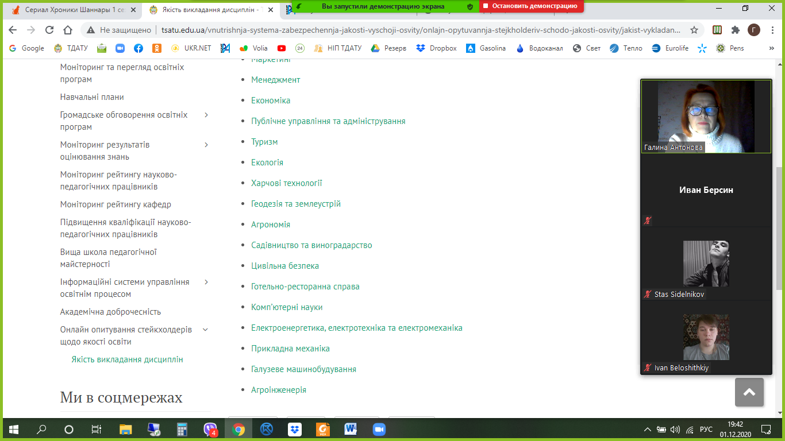Open the Google bookmark
This screenshot has width=785, height=441.
click(x=26, y=48)
